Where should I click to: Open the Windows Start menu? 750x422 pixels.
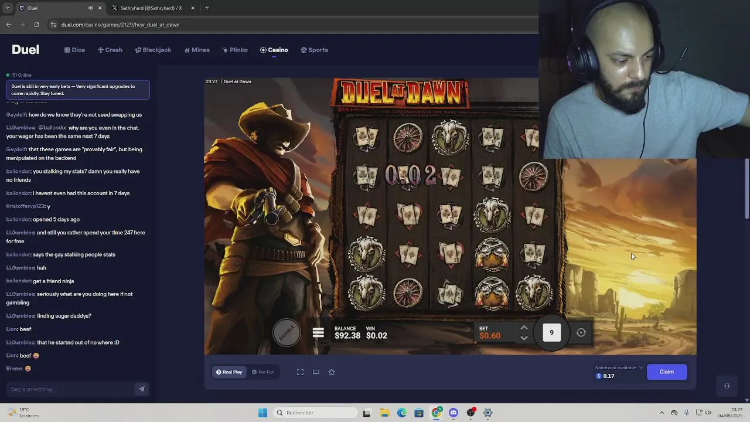(262, 413)
